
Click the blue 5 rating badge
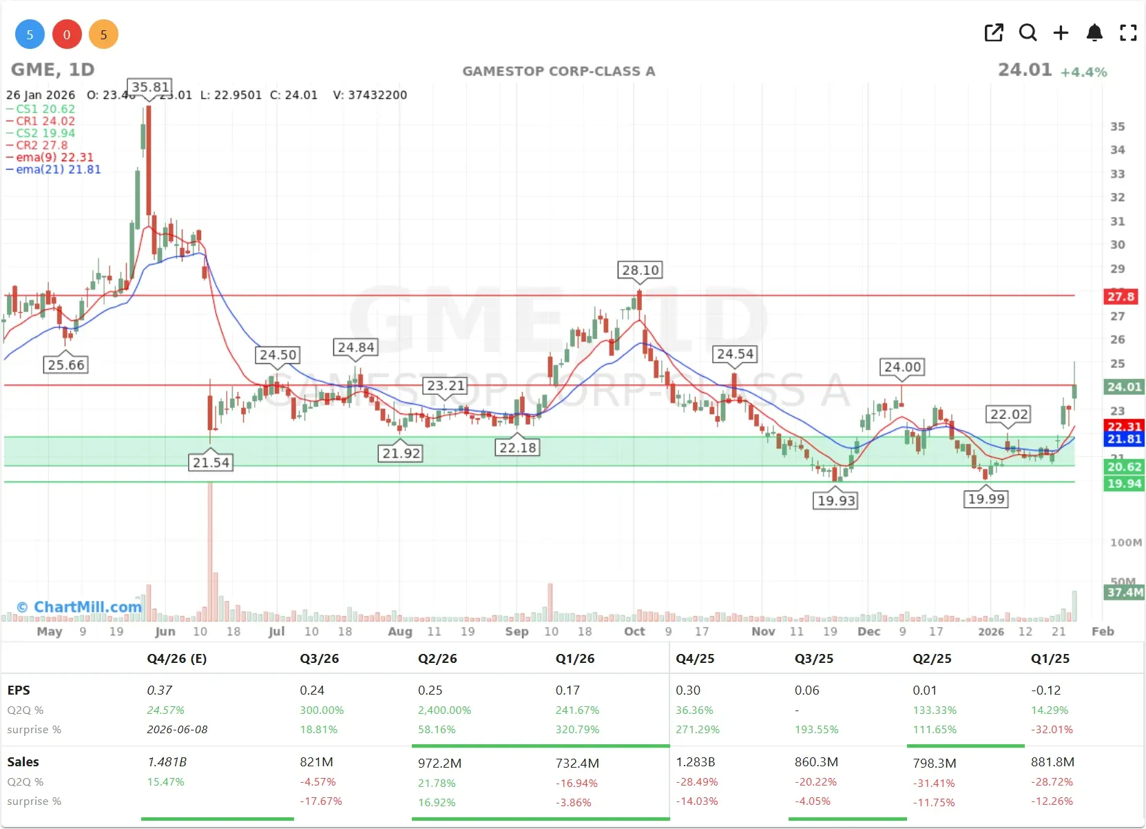point(29,34)
